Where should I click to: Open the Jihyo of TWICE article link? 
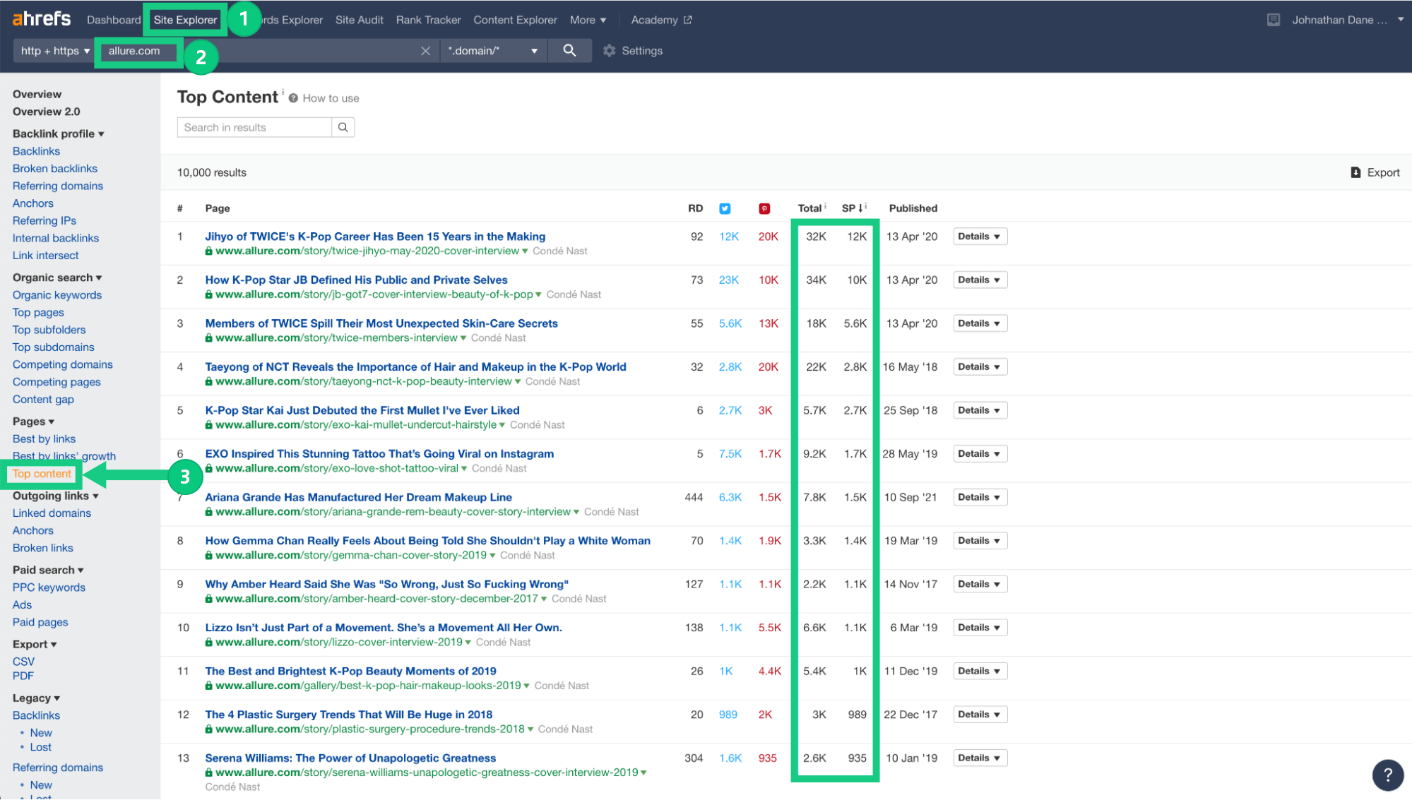375,237
